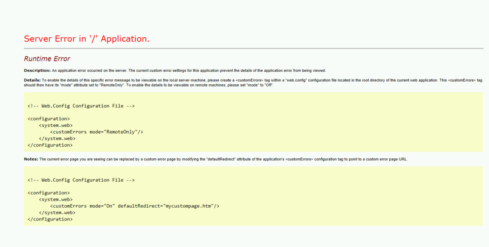Click the bold 'Details:' label
The width and height of the screenshot is (489, 247).
point(32,80)
